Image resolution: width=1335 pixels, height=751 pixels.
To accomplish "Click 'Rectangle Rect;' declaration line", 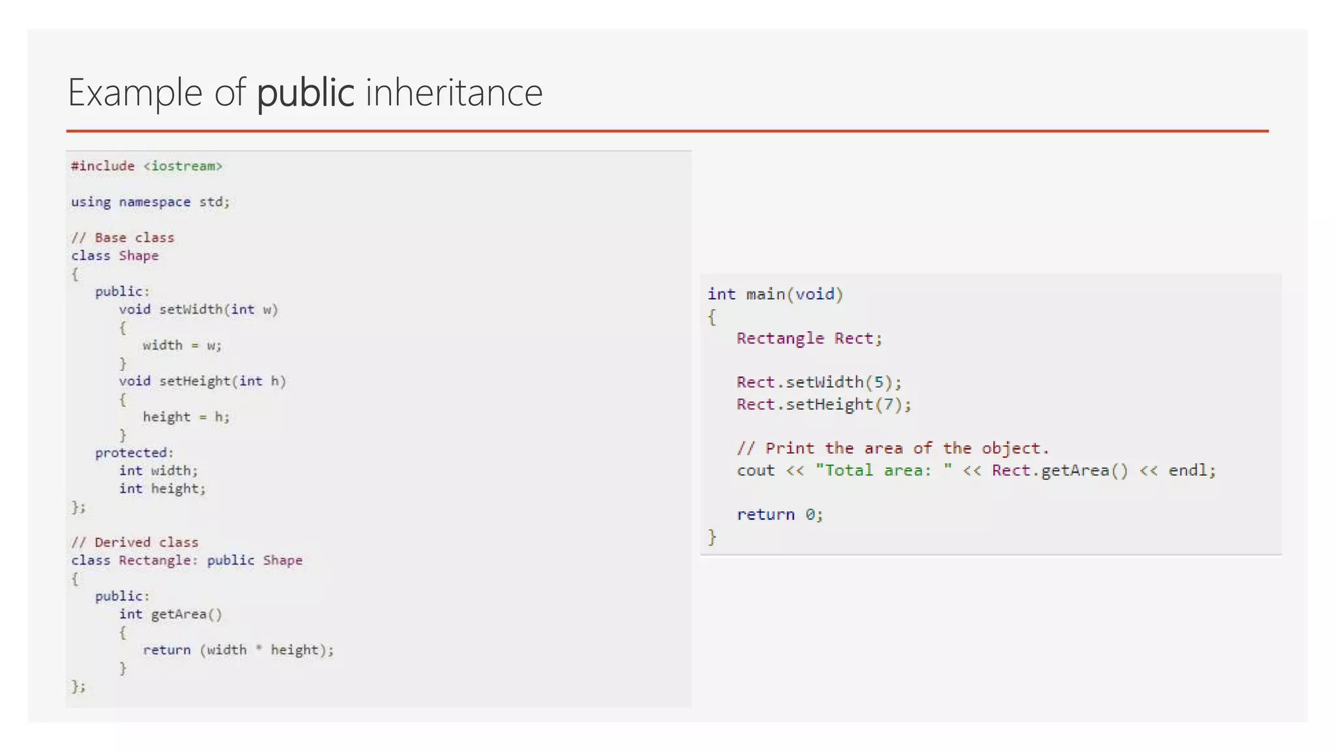I will [x=809, y=338].
